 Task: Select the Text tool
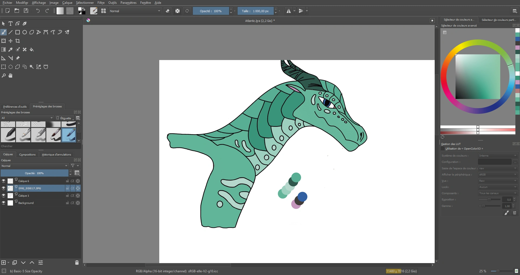pos(11,24)
